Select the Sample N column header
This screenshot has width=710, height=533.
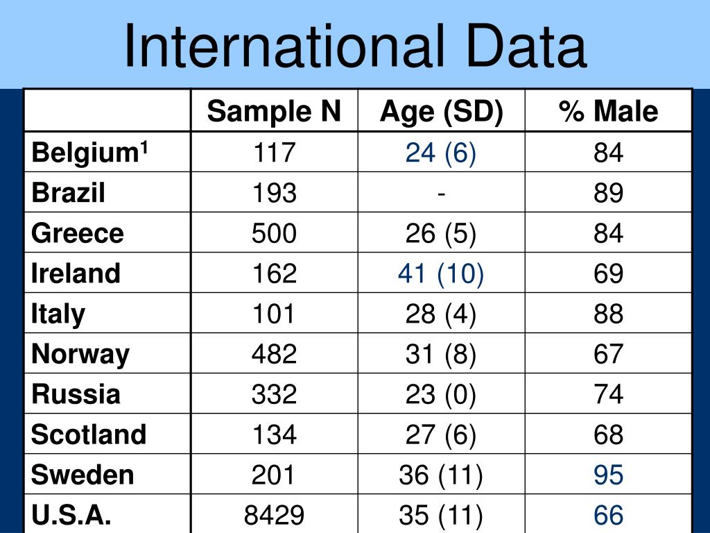click(274, 111)
